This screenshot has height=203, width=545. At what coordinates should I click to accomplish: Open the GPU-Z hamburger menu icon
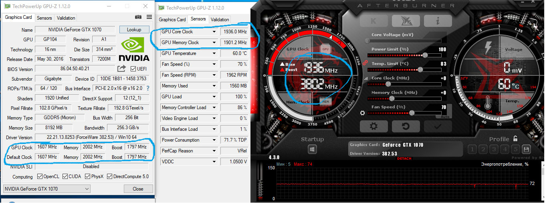[x=149, y=17]
